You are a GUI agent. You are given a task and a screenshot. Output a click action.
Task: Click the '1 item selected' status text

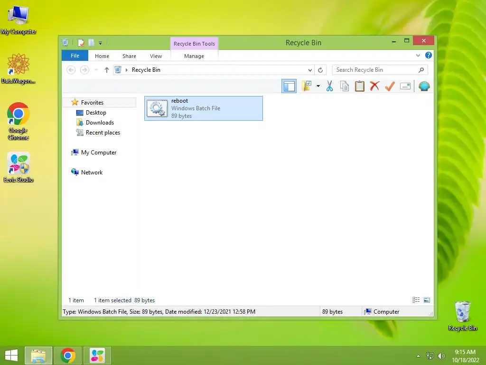pyautogui.click(x=112, y=300)
